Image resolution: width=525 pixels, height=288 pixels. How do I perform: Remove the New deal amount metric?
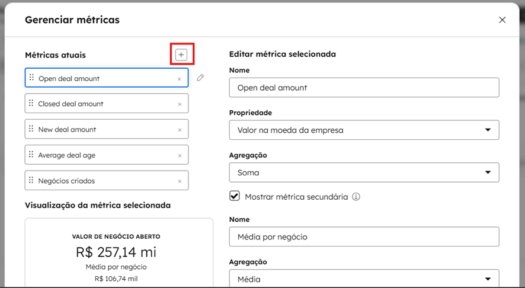click(180, 130)
